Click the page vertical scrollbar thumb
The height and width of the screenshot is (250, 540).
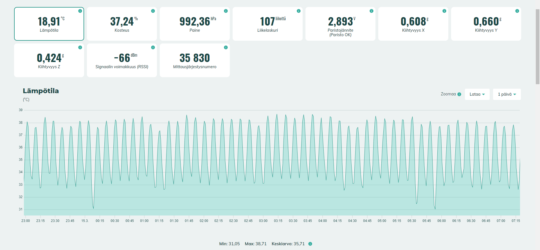pos(537,46)
